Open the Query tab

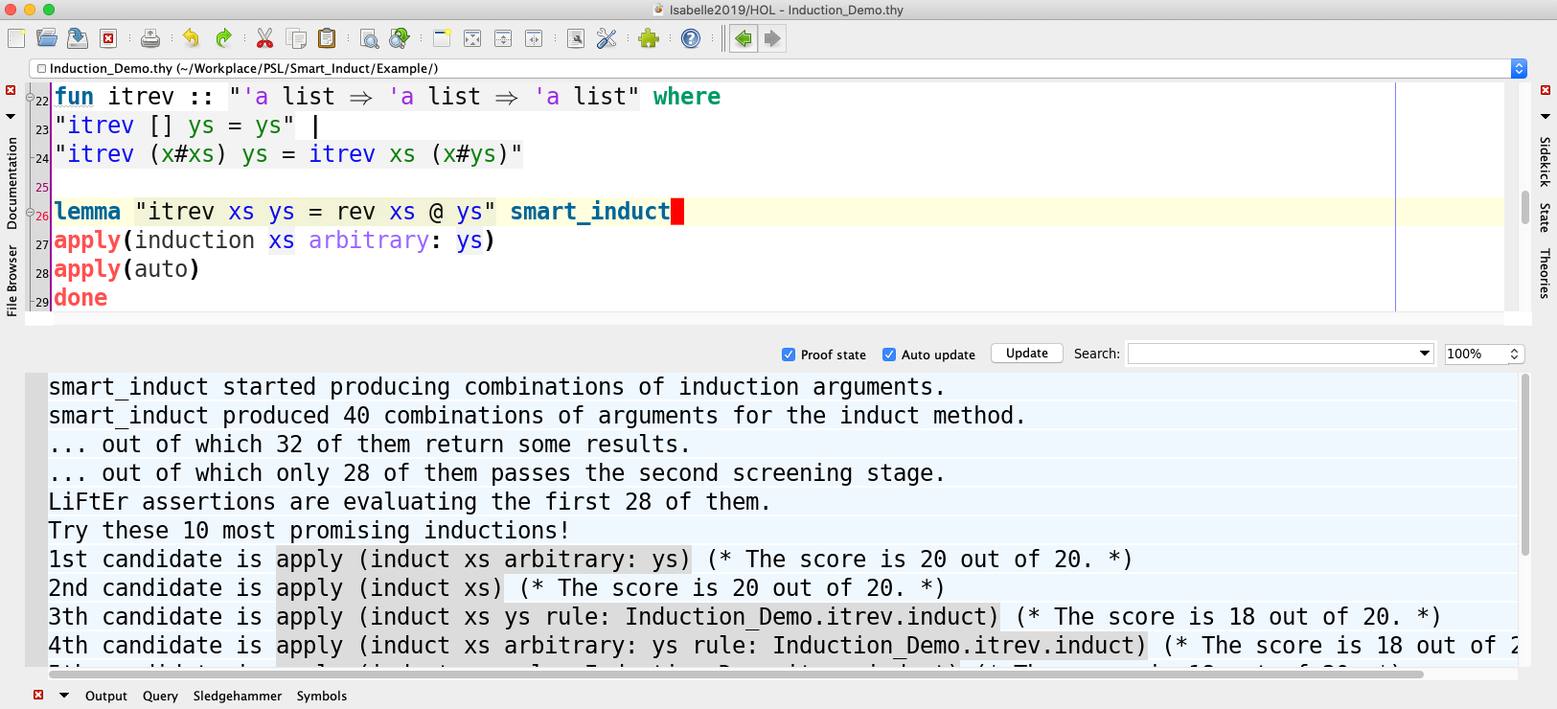tap(160, 696)
